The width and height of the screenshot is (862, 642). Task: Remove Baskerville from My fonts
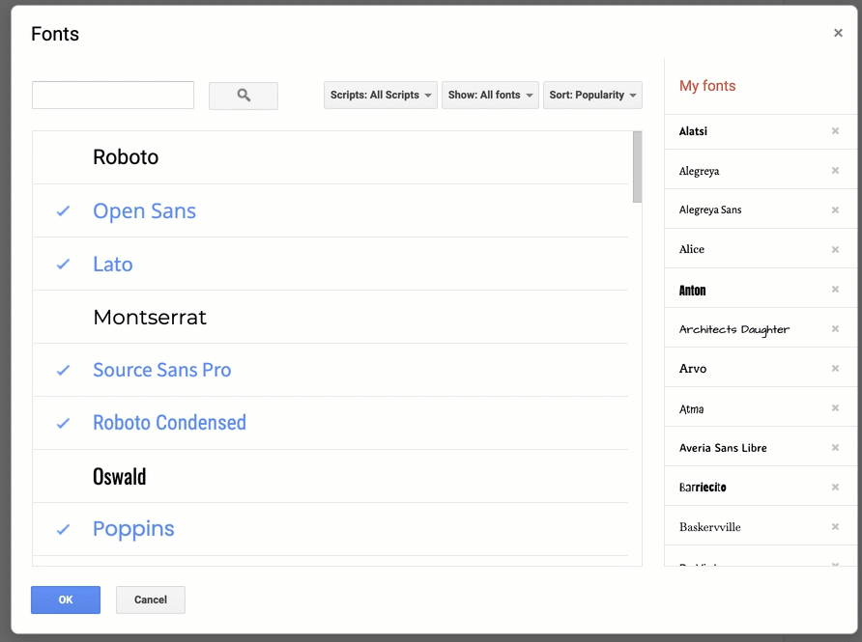(835, 526)
